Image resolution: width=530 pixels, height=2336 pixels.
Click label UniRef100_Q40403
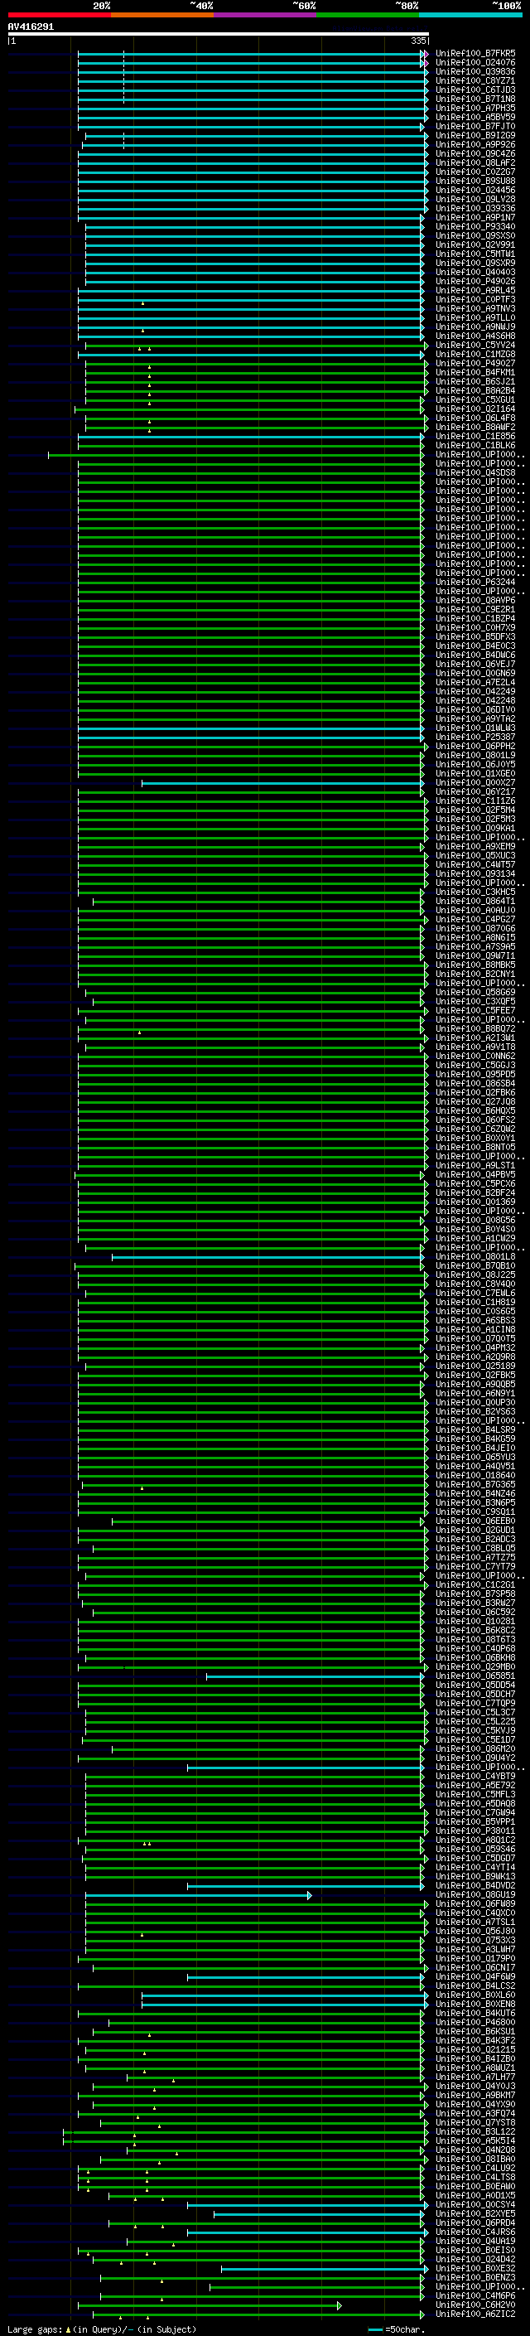[475, 272]
